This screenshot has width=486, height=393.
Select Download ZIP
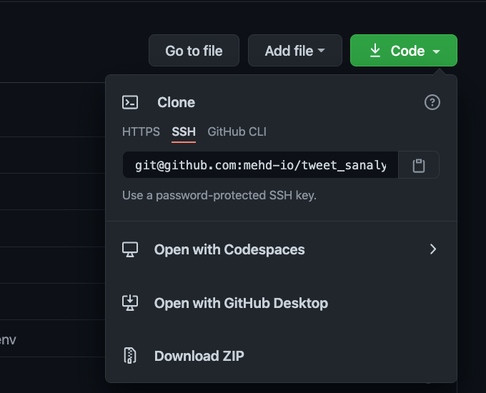pos(281,356)
